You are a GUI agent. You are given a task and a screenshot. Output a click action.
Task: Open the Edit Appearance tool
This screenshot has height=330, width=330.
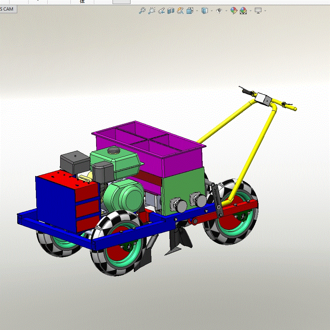point(234,11)
